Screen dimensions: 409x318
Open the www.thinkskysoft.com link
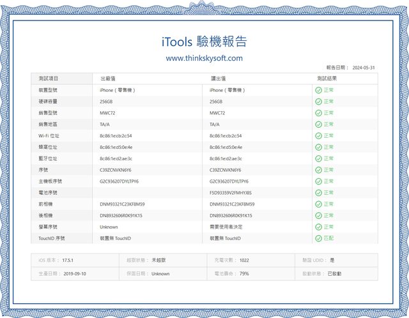coord(204,58)
